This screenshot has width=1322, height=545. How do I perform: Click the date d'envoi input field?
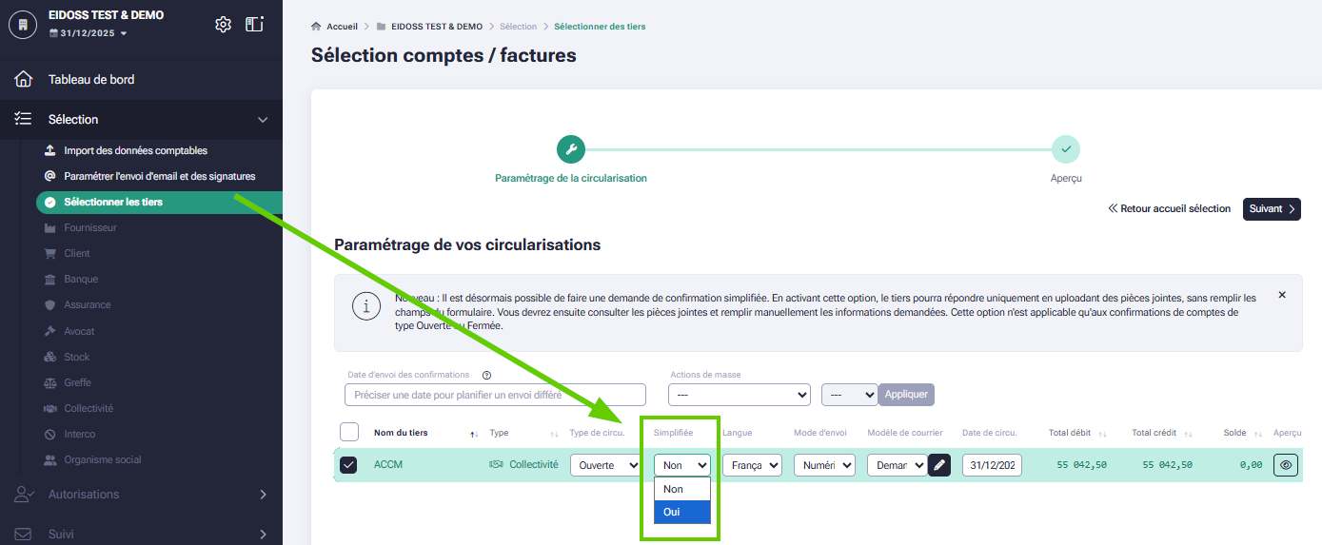coord(495,395)
